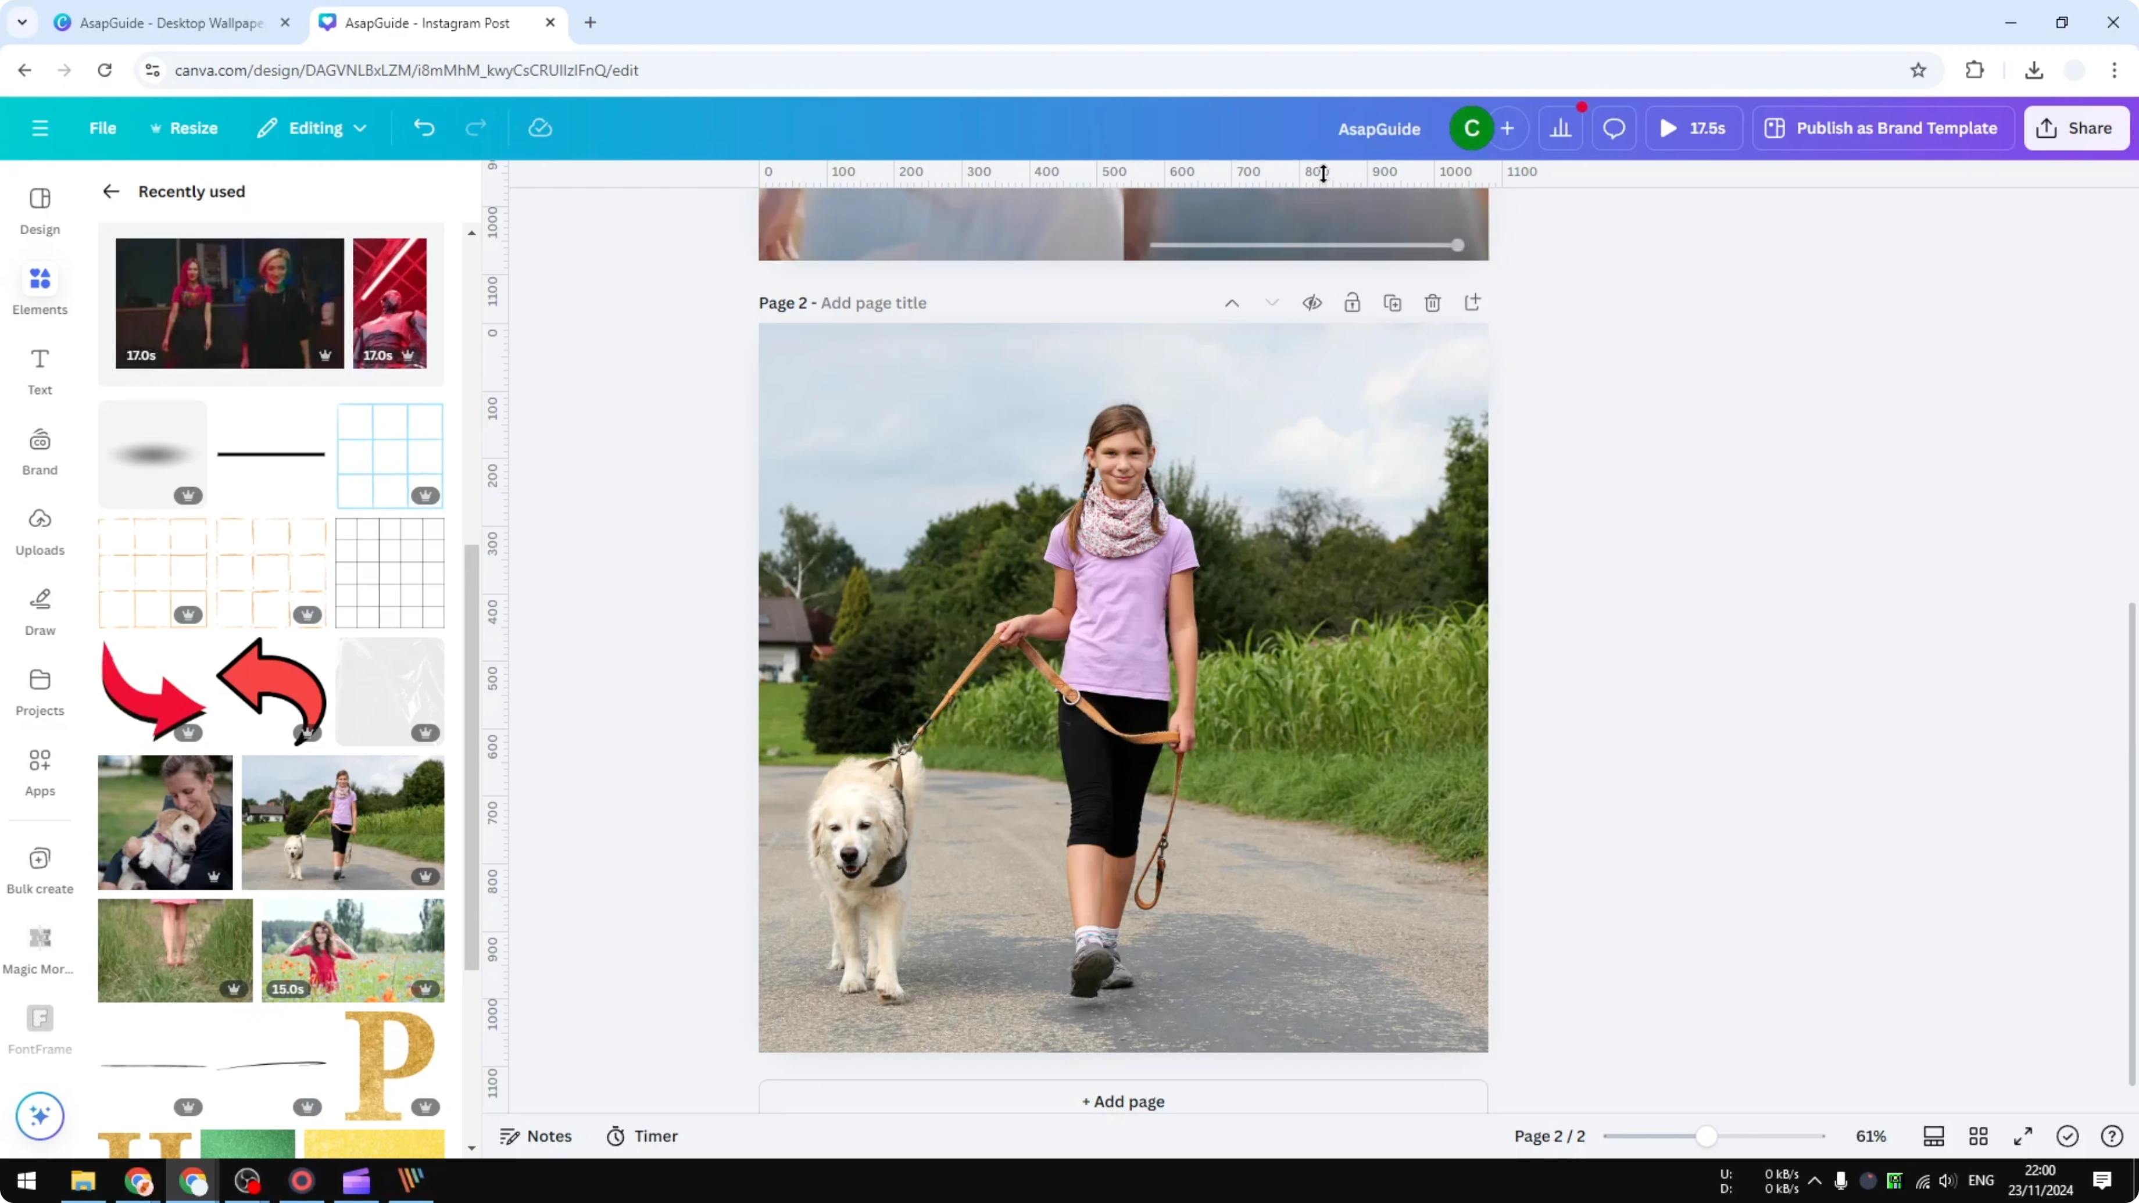Adjust the zoom slider at the bottom

click(1708, 1136)
